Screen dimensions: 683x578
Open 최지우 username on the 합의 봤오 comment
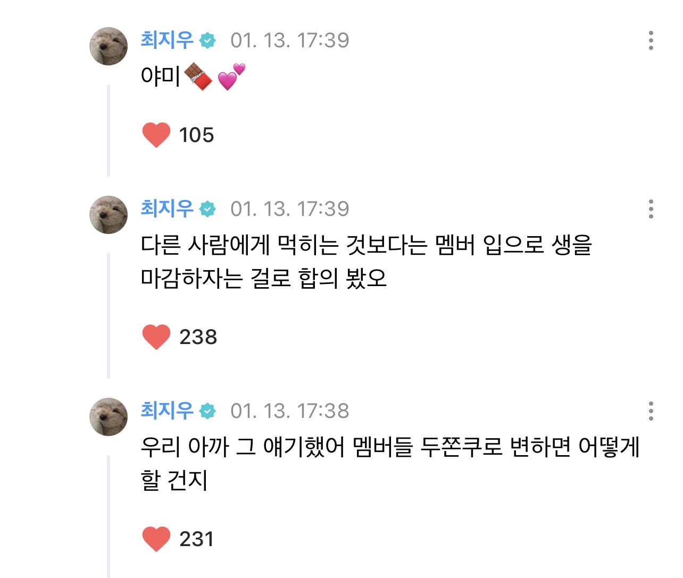pos(167,208)
